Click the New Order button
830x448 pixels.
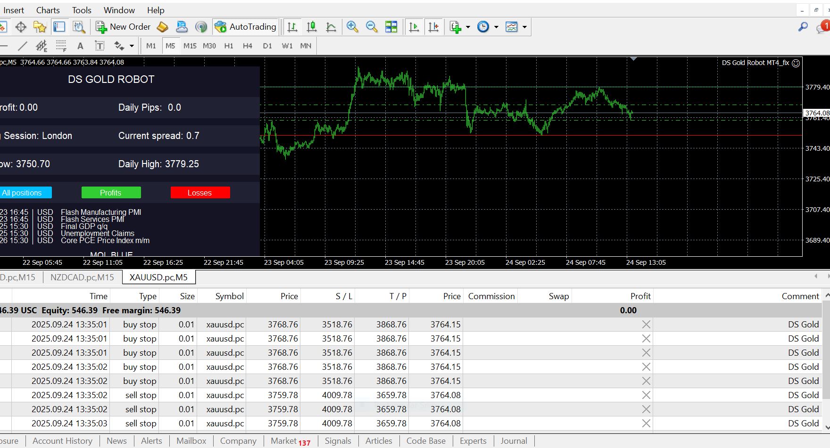[x=123, y=27]
